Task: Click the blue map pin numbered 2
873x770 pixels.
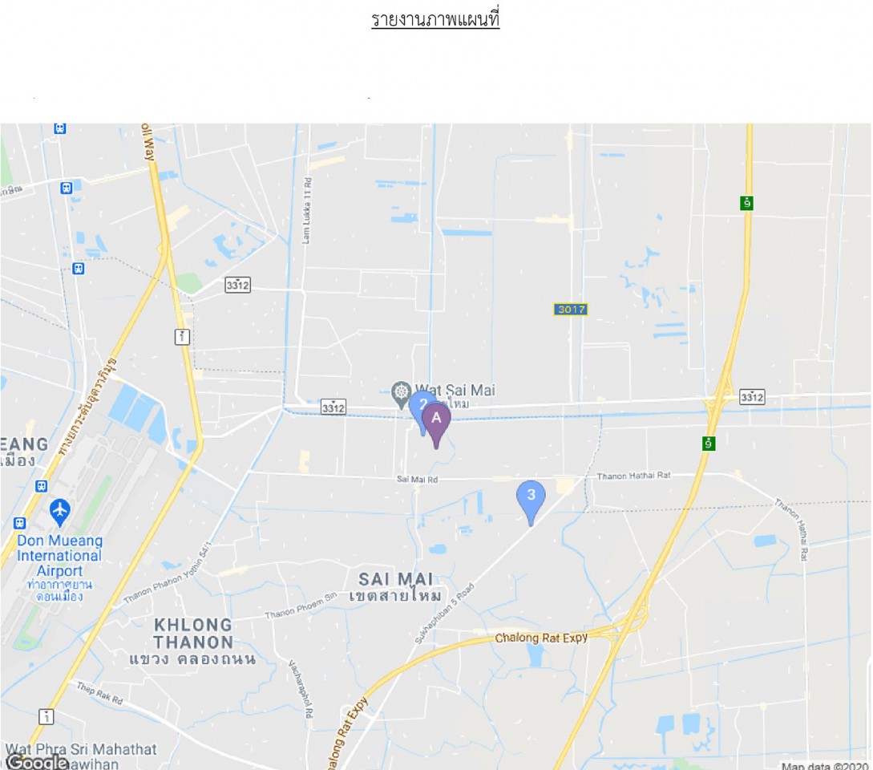Action: (420, 410)
